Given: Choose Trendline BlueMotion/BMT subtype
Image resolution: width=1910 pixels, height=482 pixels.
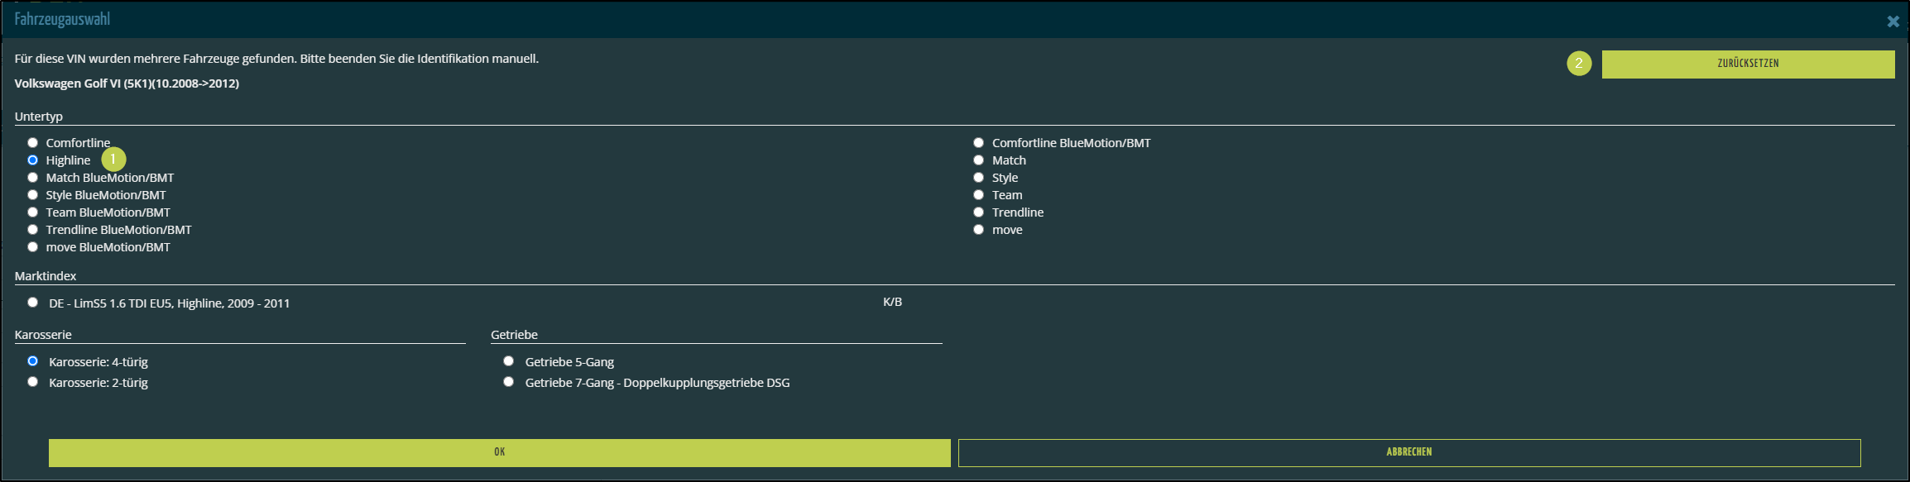Looking at the screenshot, I should point(33,230).
